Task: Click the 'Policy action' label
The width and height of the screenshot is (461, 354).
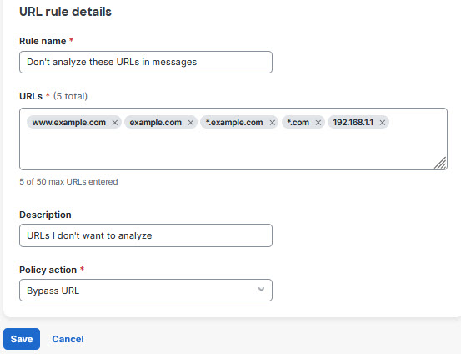Action: 48,270
